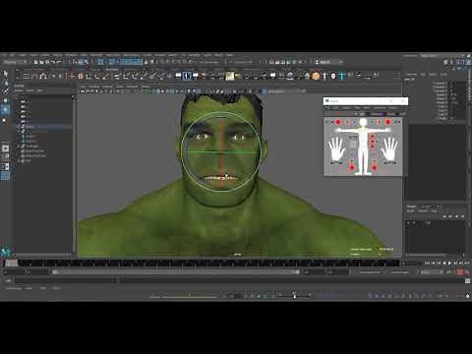The height and width of the screenshot is (354, 472).
Task: Open the Outliner Show menu
Action: pyautogui.click(x=29, y=90)
